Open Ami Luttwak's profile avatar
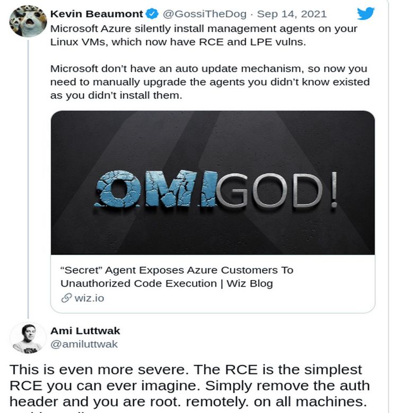Image resolution: width=393 pixels, height=413 pixels. [x=28, y=338]
